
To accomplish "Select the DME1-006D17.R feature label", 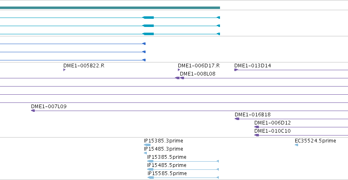I will pyautogui.click(x=199, y=66).
